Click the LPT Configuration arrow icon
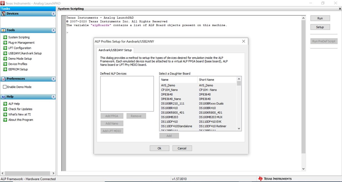 tap(5, 48)
